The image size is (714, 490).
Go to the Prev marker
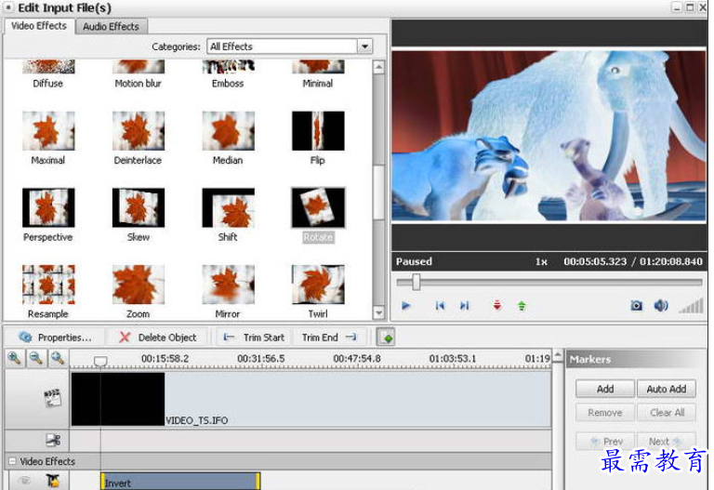[604, 442]
